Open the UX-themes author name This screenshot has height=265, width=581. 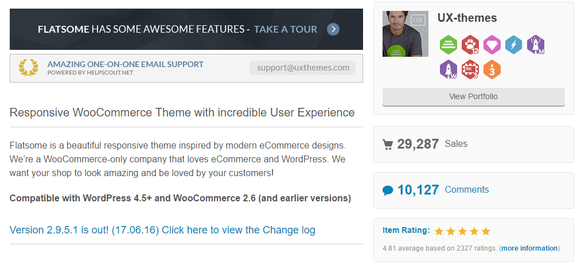[x=467, y=17]
